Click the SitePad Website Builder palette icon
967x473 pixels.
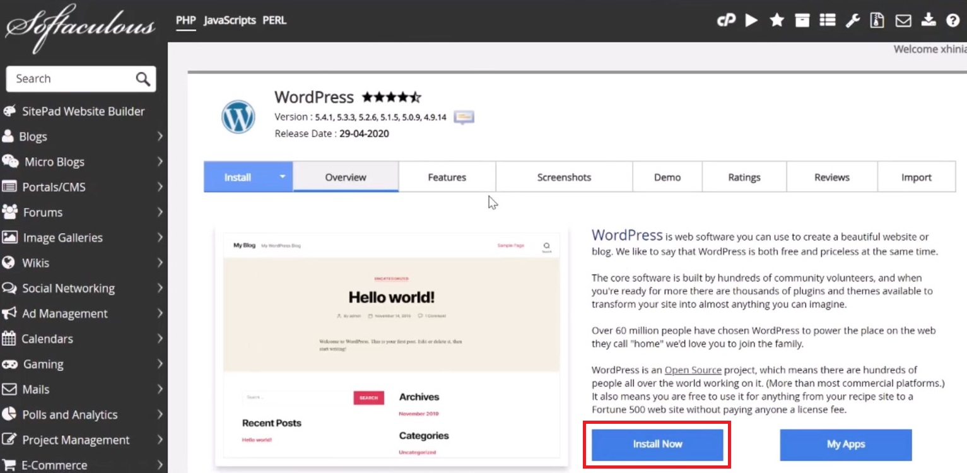(9, 111)
